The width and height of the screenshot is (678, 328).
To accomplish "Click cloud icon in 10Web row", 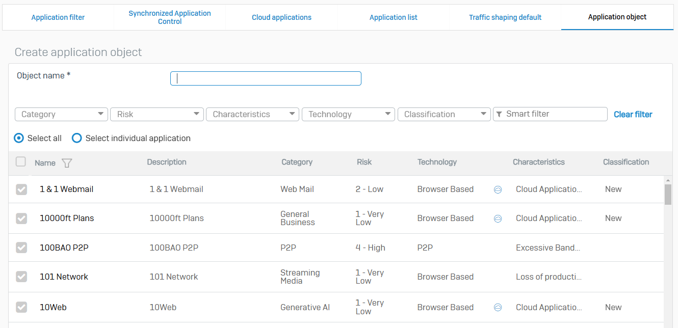I will 498,308.
